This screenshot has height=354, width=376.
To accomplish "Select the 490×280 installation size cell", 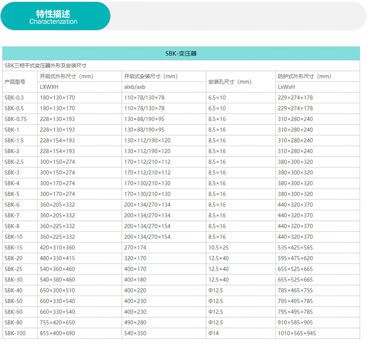I will [x=135, y=323].
